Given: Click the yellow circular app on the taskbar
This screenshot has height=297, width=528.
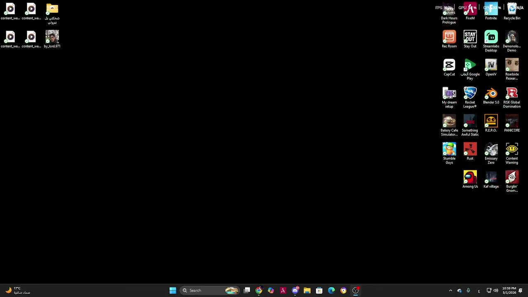Looking at the screenshot, I should click(343, 290).
